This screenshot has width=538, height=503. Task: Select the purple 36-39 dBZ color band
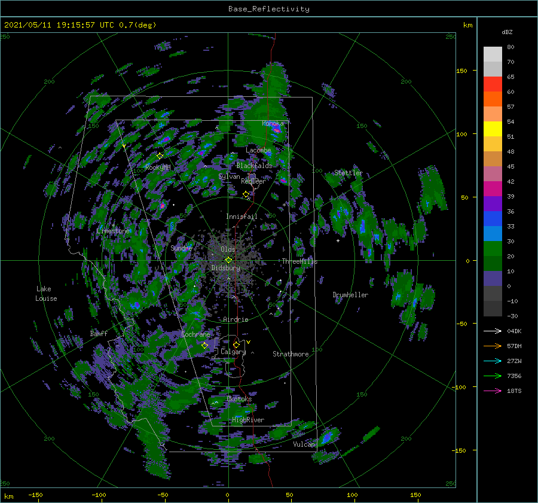[493, 204]
